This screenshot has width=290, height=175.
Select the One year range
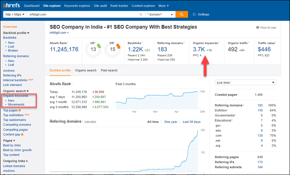[171, 122]
